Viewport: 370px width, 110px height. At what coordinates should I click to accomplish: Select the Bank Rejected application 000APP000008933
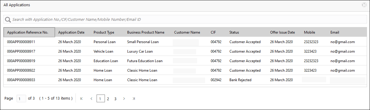(x=185, y=80)
